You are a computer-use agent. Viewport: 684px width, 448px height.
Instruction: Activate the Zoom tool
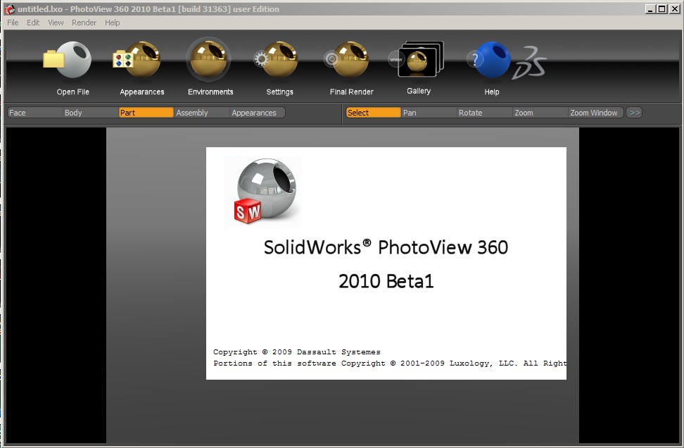click(x=540, y=113)
